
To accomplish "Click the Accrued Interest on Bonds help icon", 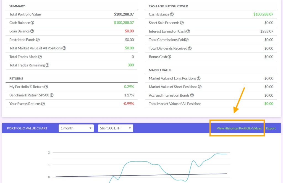I will 192,96.
